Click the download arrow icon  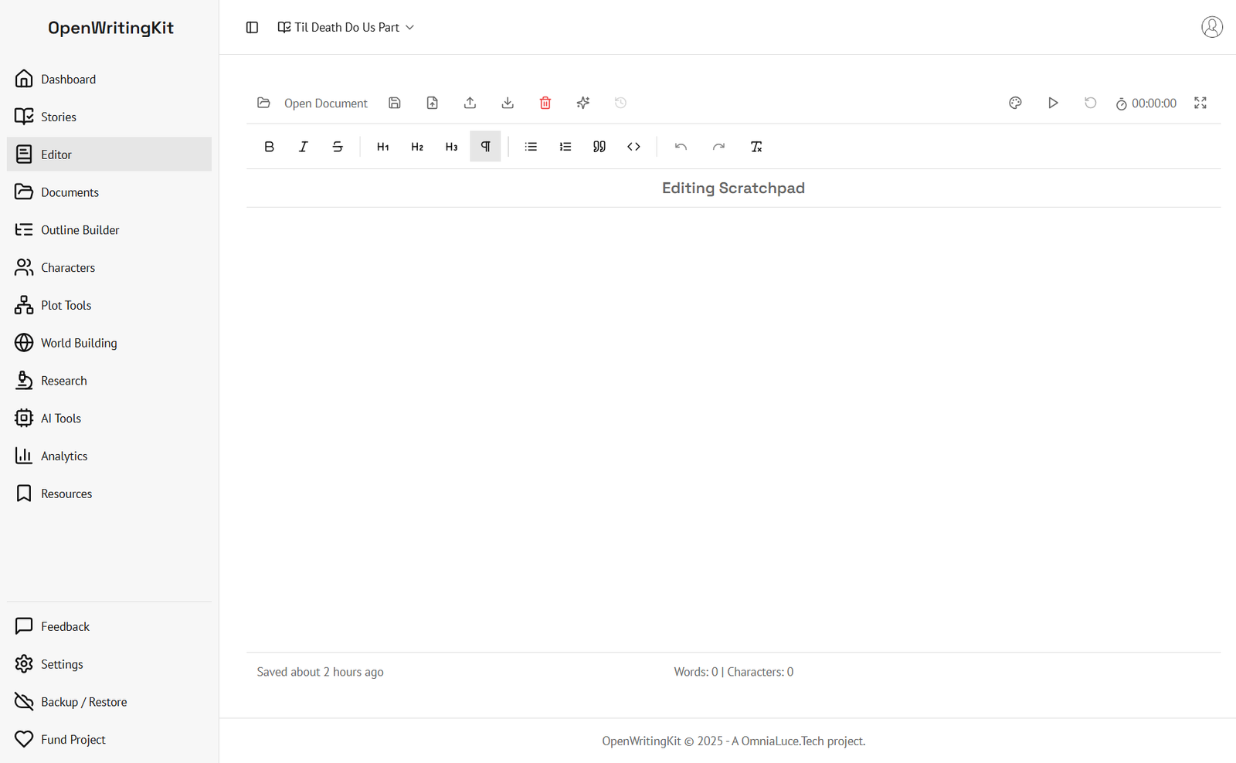click(508, 103)
